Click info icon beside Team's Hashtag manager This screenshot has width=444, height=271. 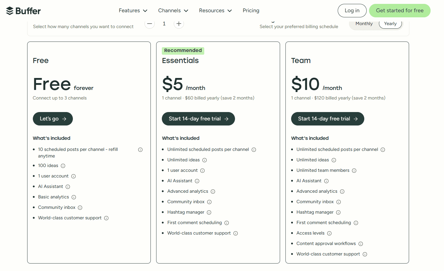point(338,212)
